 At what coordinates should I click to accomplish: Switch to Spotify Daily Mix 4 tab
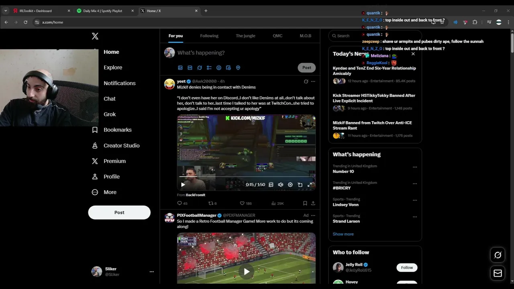point(105,11)
